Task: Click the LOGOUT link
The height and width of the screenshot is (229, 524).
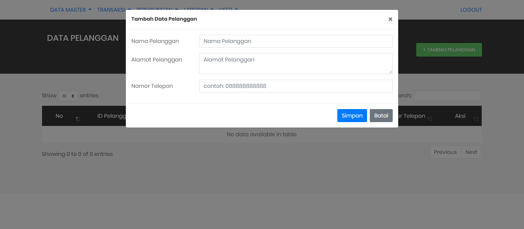Action: click(x=471, y=10)
